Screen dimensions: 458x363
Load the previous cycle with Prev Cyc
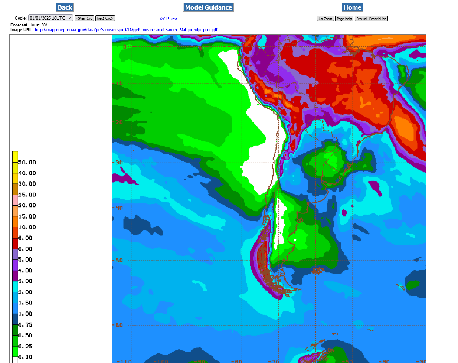84,18
